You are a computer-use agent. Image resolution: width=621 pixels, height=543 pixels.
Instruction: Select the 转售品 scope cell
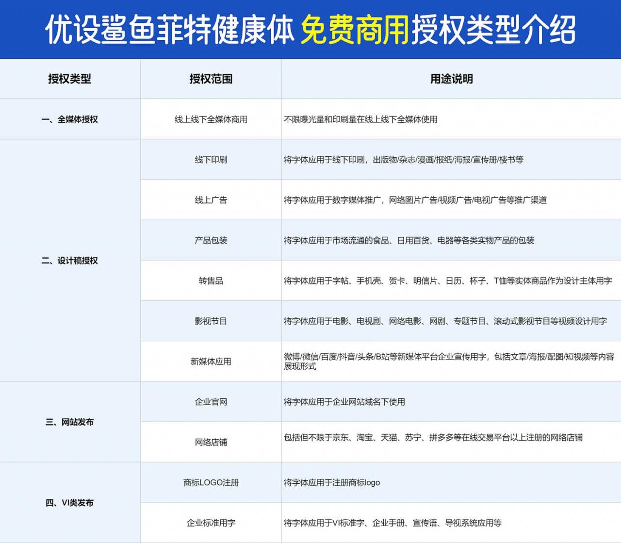211,280
